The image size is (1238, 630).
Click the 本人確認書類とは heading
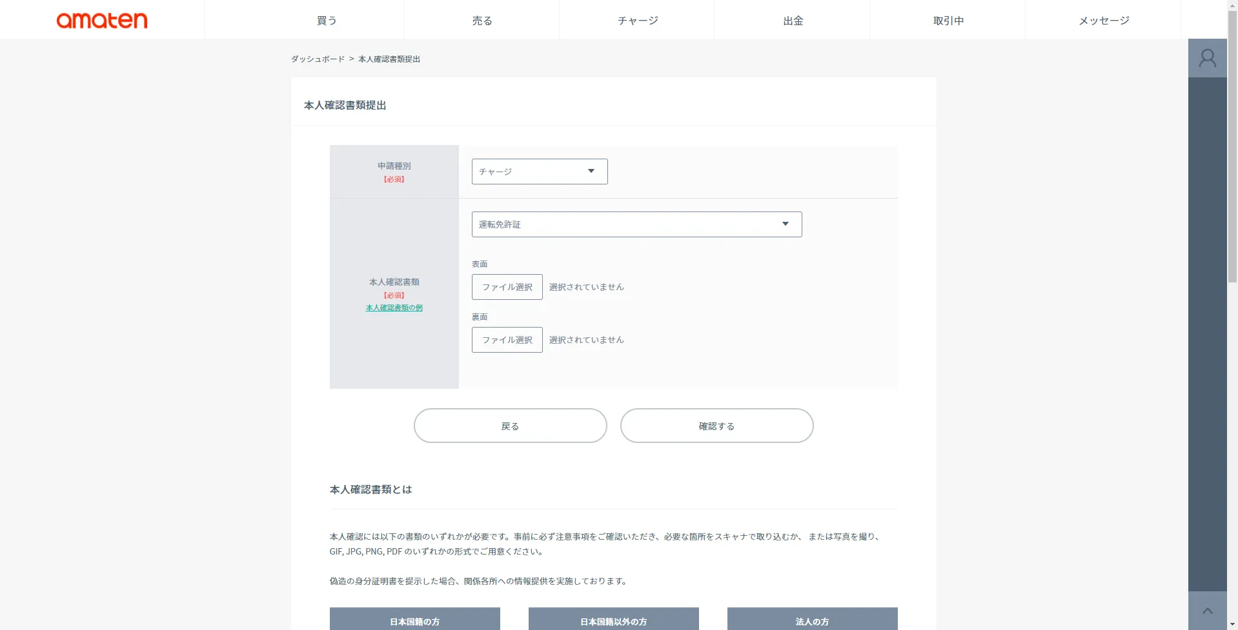click(x=370, y=489)
